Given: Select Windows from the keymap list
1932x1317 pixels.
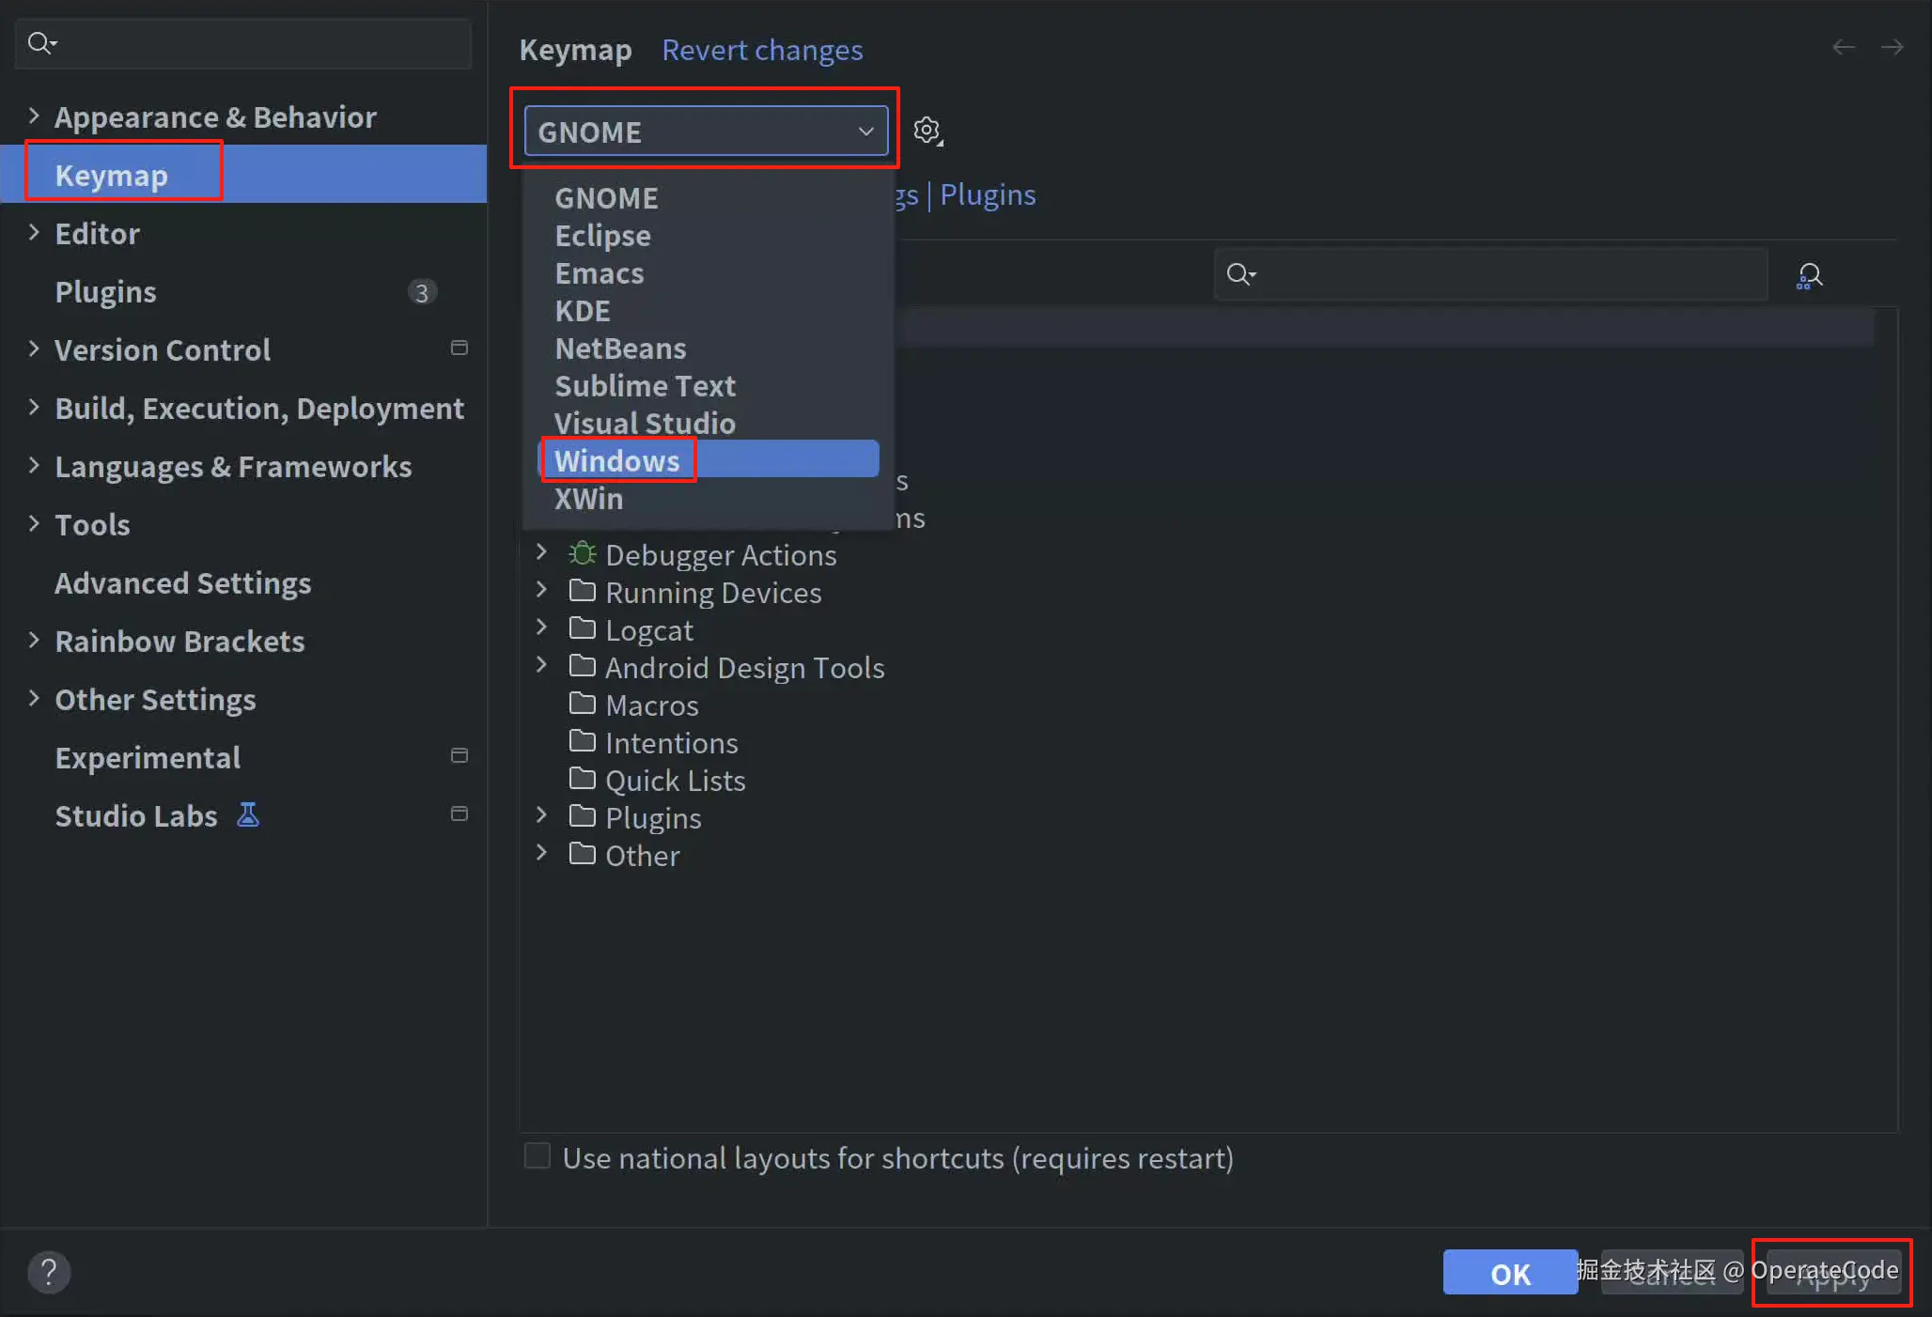Looking at the screenshot, I should point(616,460).
